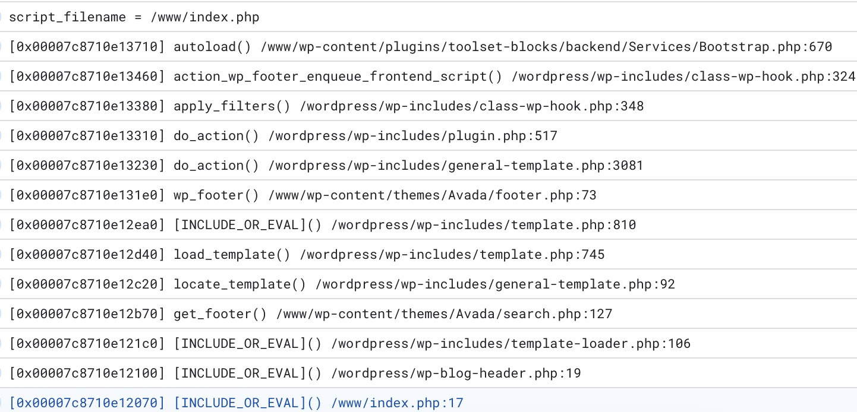Click the get_footer() Avada/search.php:127 entry
This screenshot has height=412, width=857.
click(x=428, y=314)
